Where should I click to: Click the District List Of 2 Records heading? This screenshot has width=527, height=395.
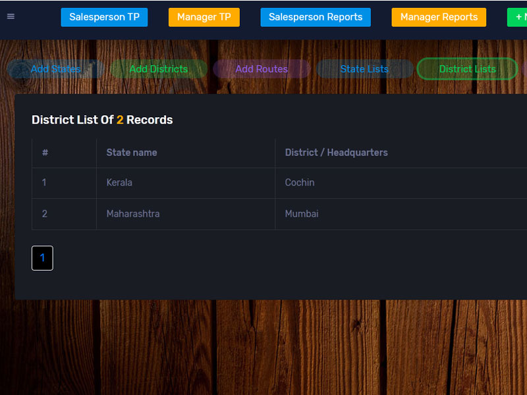click(102, 120)
